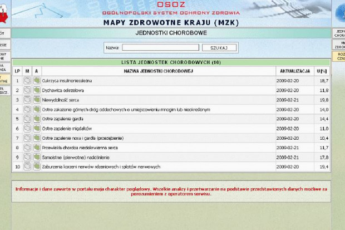Open the right sidebar yellow ROZ CZAS tab
This screenshot has height=230, width=345.
point(339,56)
